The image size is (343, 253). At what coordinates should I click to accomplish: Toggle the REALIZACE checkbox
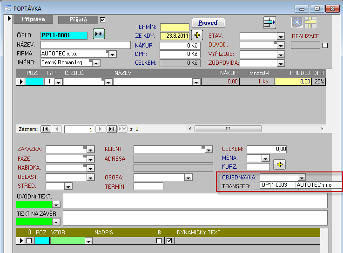pos(325,45)
